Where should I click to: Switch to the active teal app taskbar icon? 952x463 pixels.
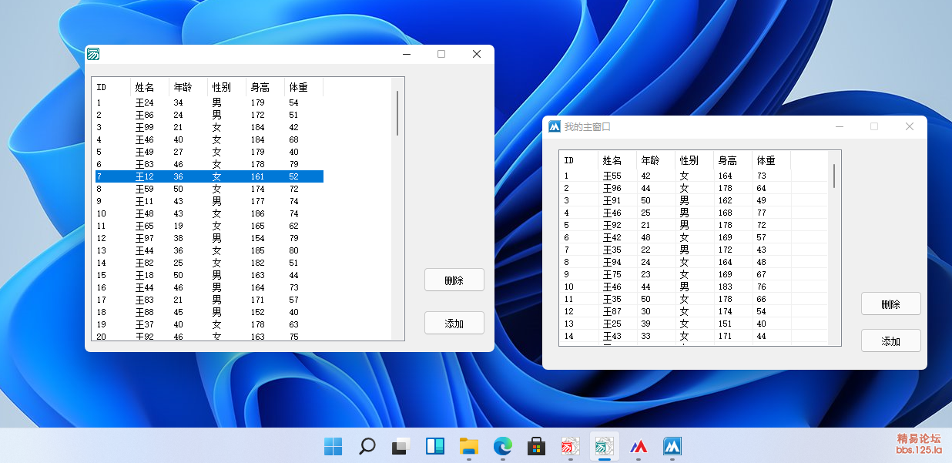point(605,446)
